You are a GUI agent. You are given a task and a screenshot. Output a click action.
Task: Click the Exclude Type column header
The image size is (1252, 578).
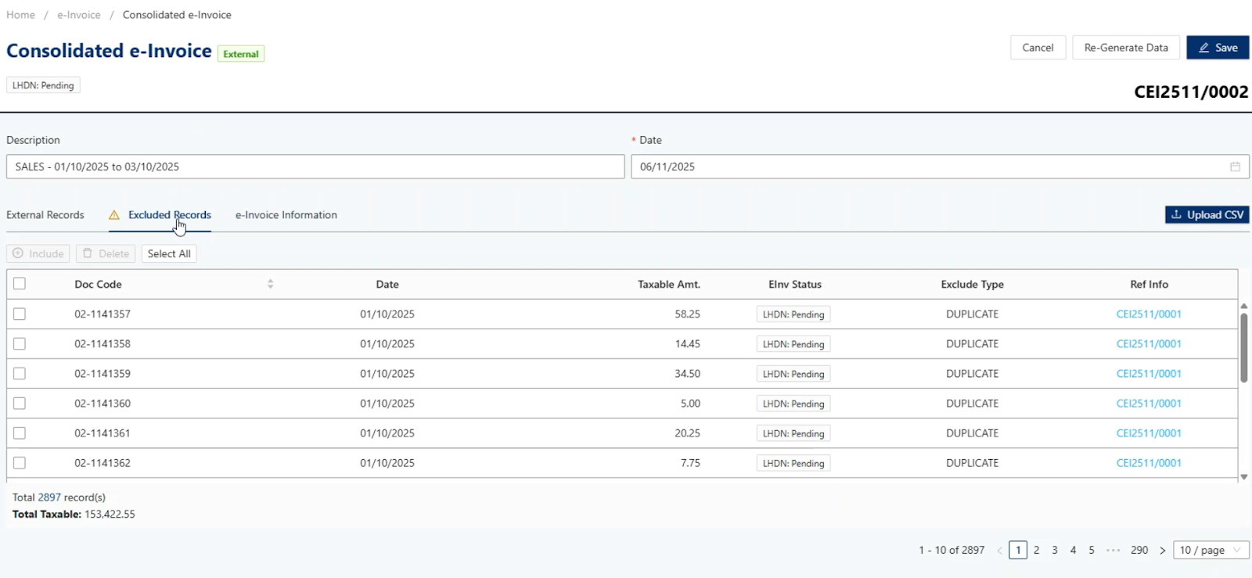973,284
